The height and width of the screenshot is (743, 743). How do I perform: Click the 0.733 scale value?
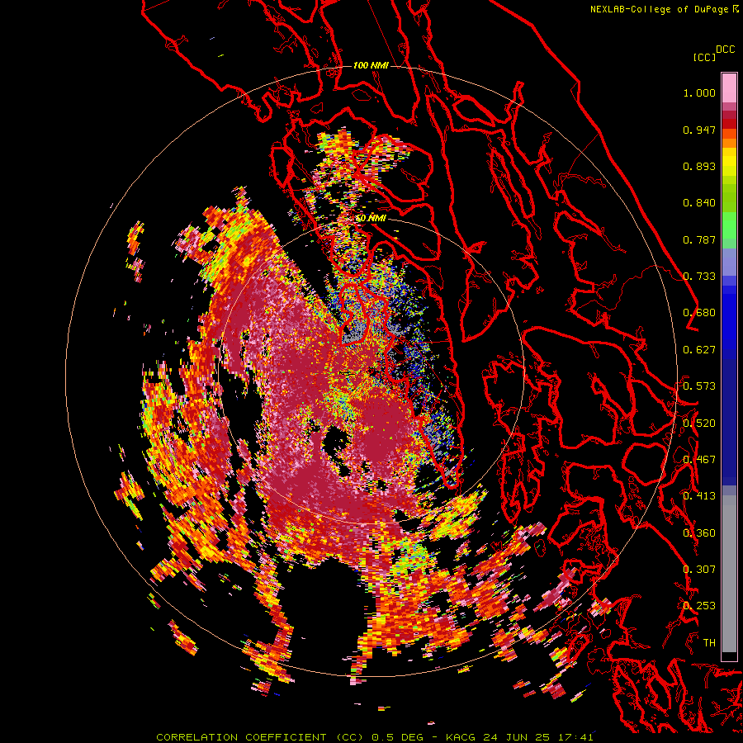pyautogui.click(x=699, y=277)
